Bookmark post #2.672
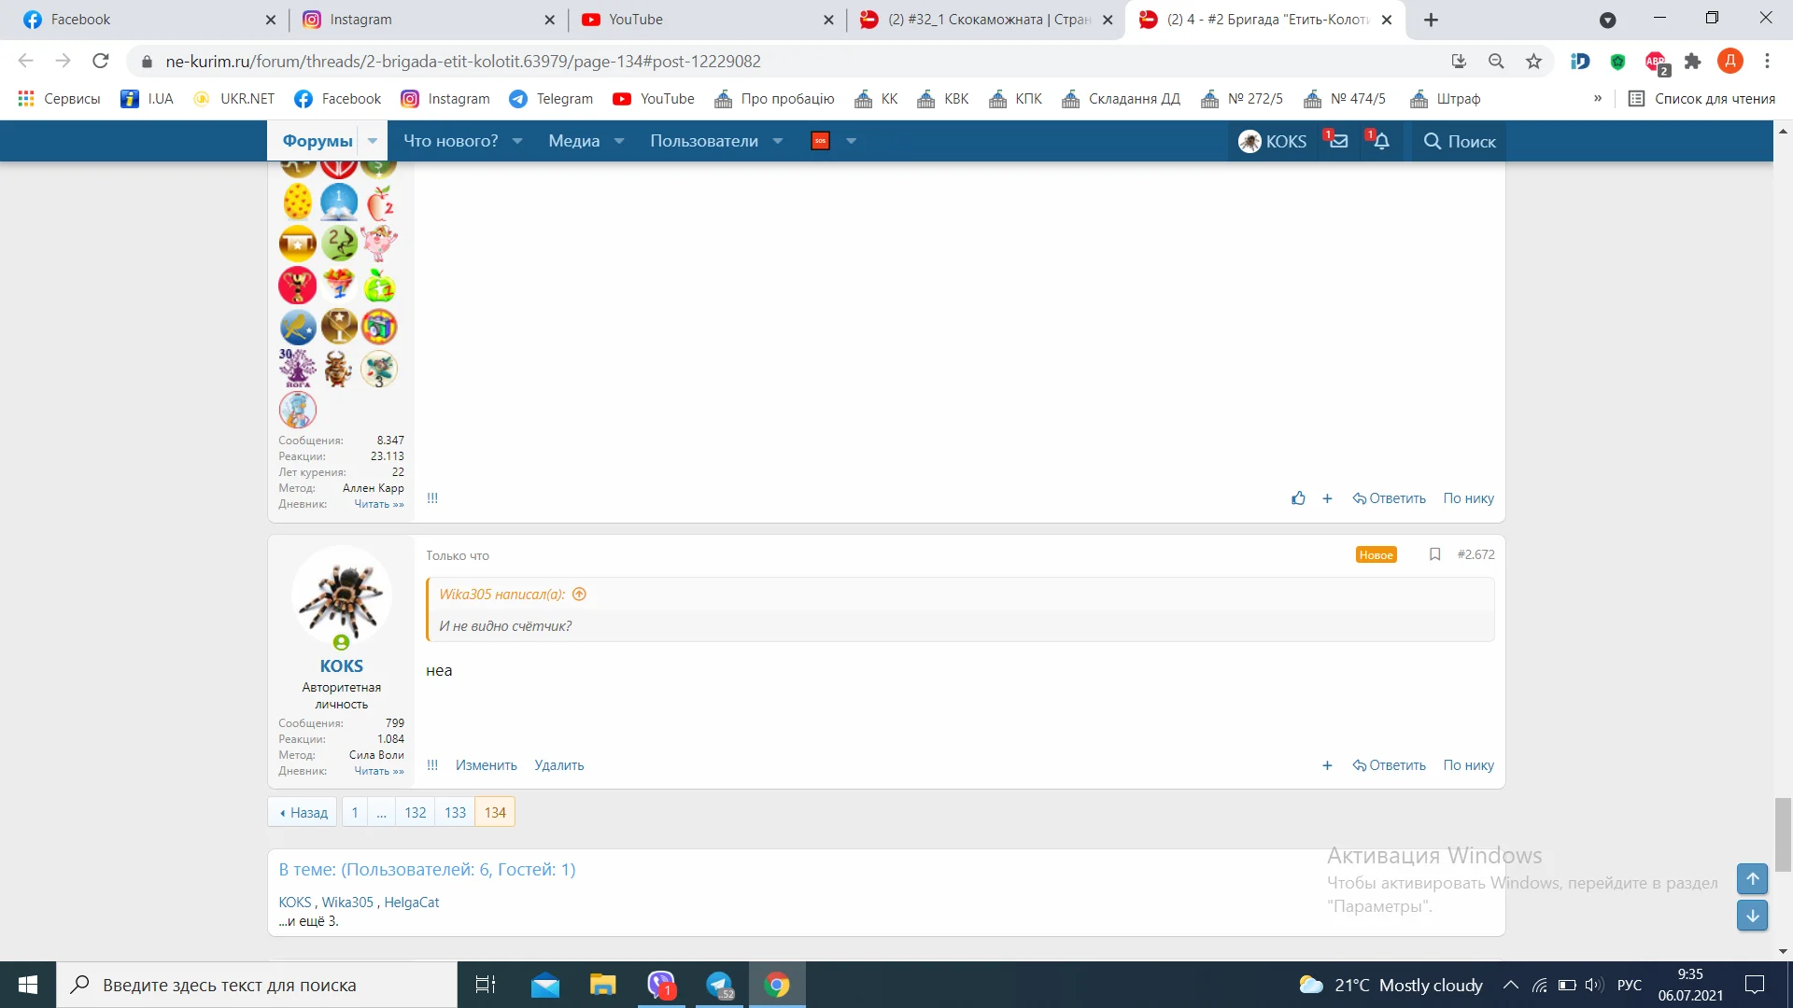 (x=1434, y=554)
